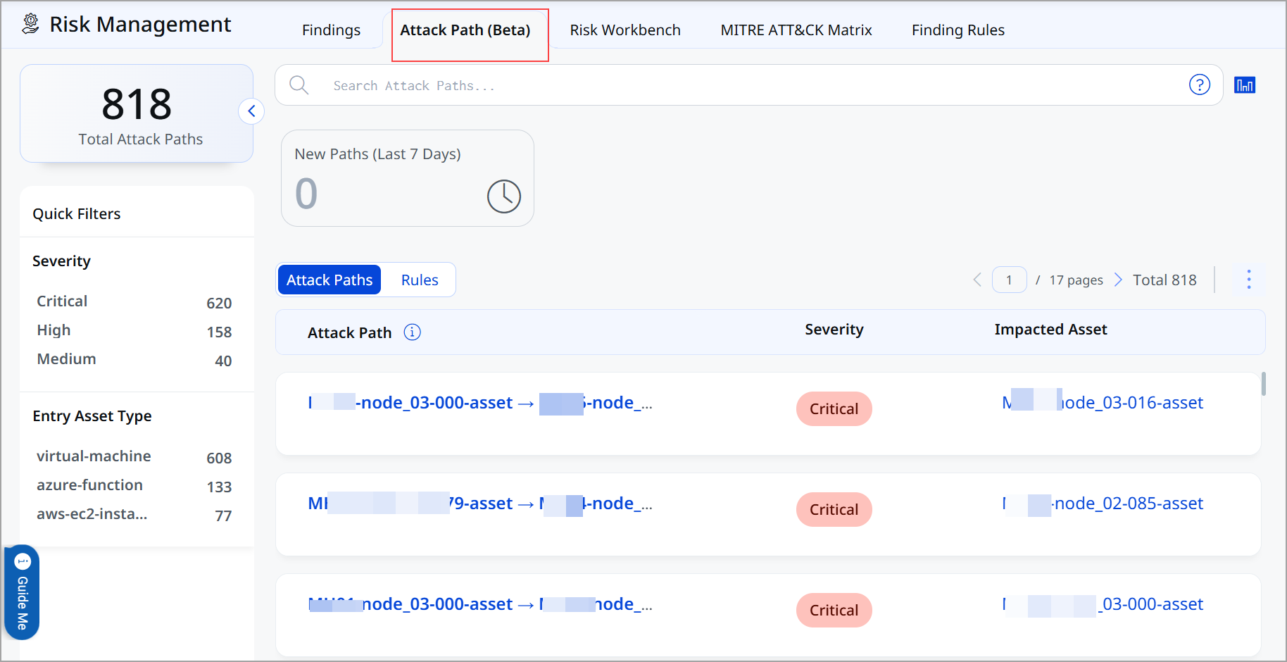Click the page number input box
Image resolution: width=1287 pixels, height=662 pixels.
tap(1009, 280)
